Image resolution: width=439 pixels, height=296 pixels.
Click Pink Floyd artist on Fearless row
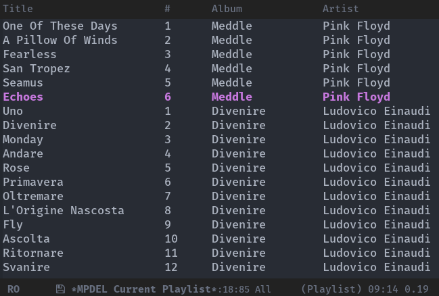click(x=356, y=54)
